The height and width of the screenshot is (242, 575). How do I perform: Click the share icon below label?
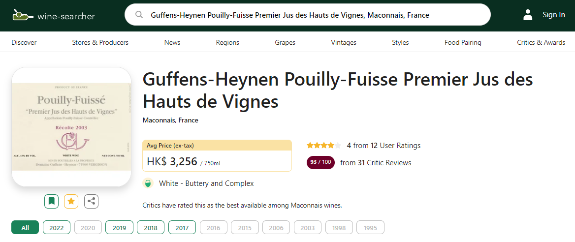click(x=91, y=201)
